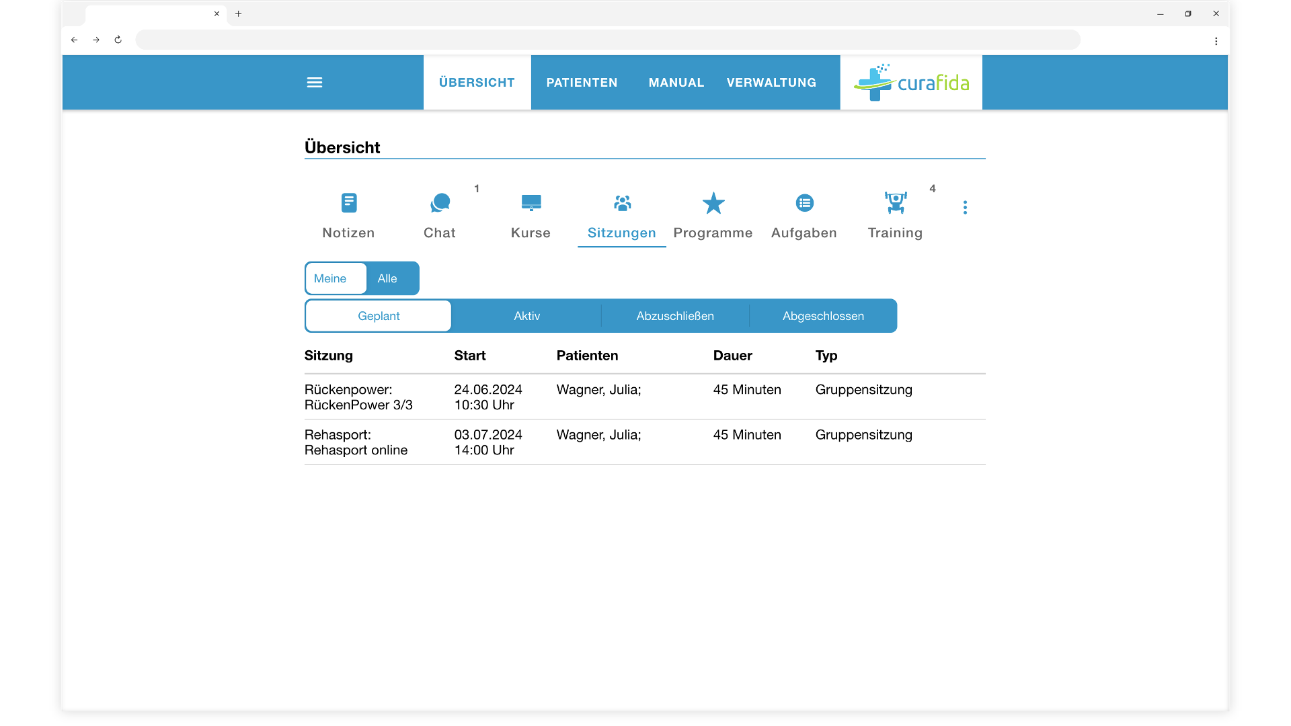Click the Patienten column header
Viewport: 1291px width, 726px height.
[x=587, y=356]
